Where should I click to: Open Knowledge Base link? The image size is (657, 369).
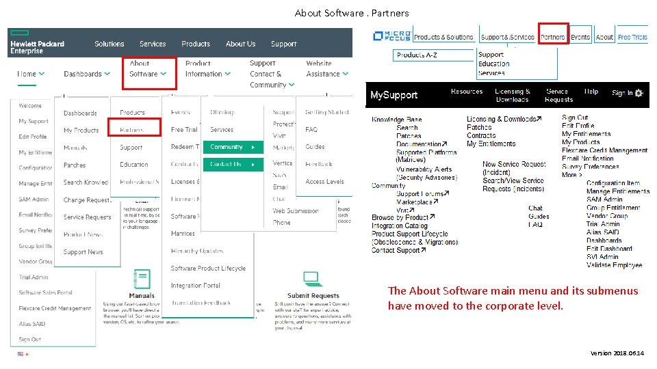coord(396,120)
